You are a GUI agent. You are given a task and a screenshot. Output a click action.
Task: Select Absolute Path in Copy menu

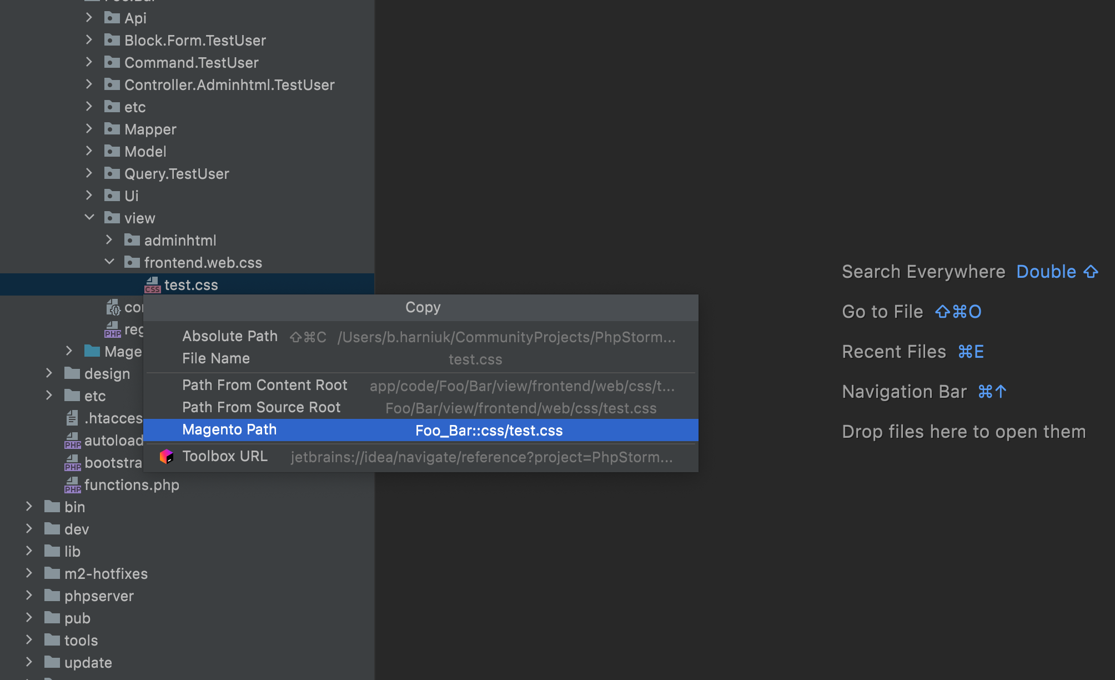point(230,337)
